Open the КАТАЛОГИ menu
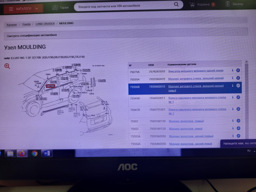This screenshot has height=192, width=256. pyautogui.click(x=24, y=8)
